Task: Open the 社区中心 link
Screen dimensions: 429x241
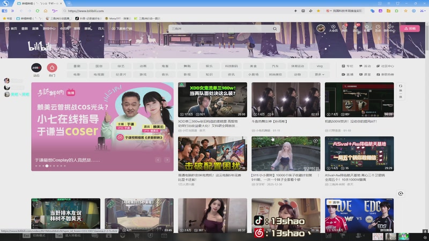Action: tap(385, 66)
